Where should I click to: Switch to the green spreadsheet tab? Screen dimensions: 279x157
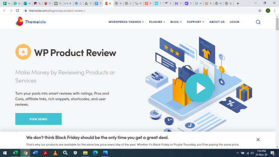(7, 3)
